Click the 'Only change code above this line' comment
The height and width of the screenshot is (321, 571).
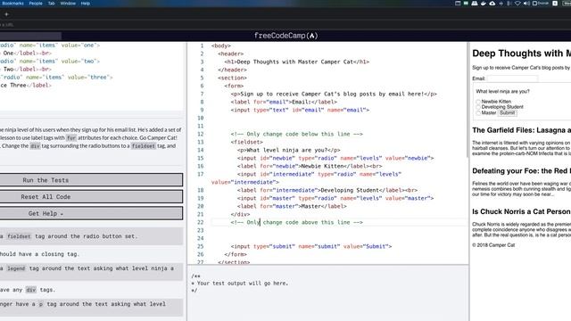[x=297, y=222]
